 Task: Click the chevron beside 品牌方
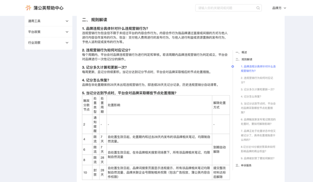pyautogui.click(x=285, y=8)
